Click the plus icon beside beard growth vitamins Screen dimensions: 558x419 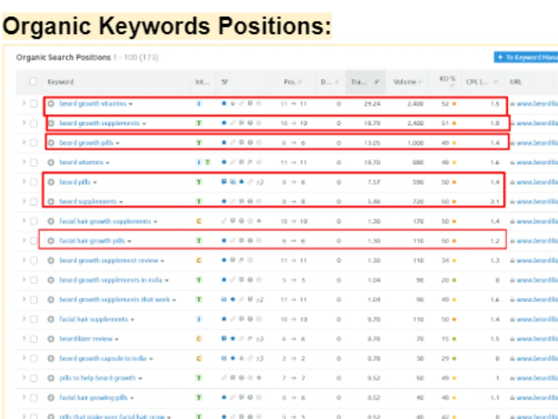51,104
